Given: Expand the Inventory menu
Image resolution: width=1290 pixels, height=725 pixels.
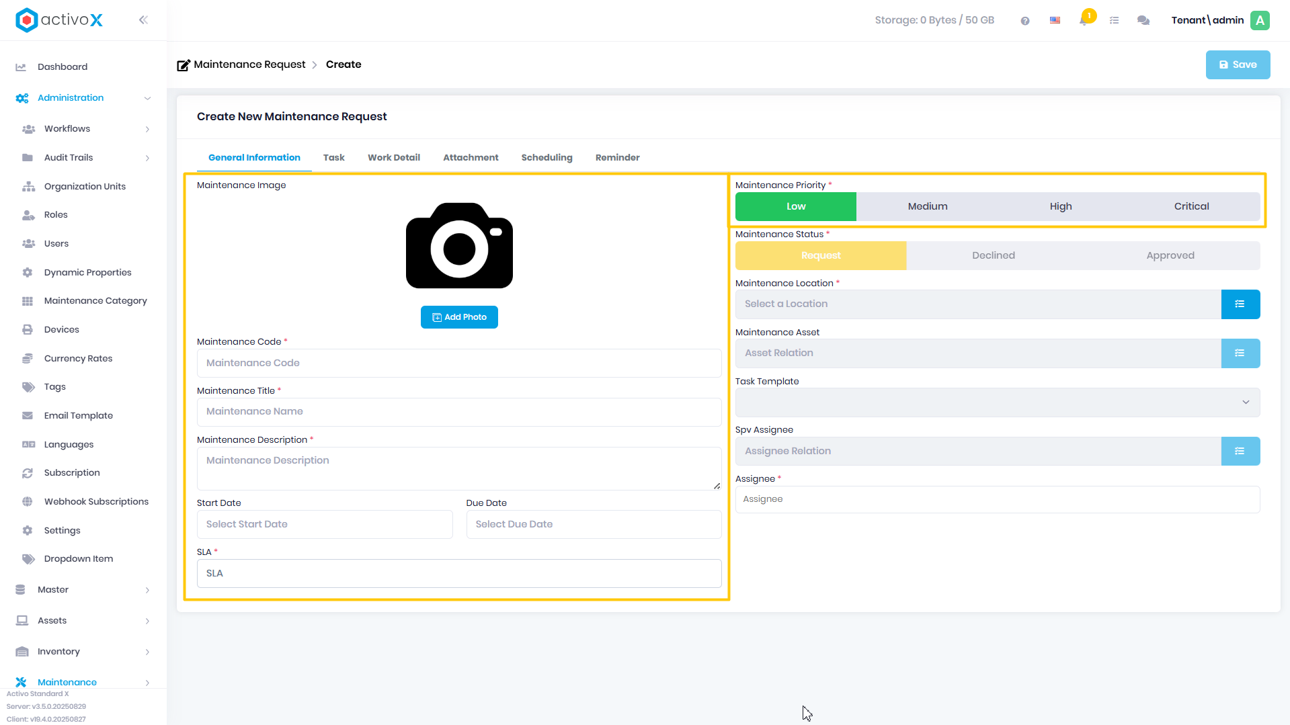Looking at the screenshot, I should tap(147, 652).
